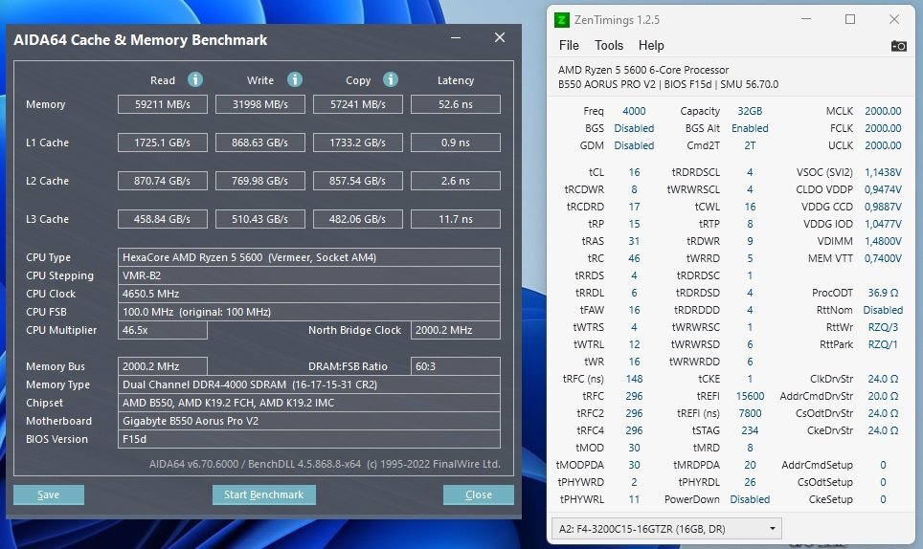
Task: Select L1 Cache Copy value 1733.2 GB/s
Action: [x=358, y=143]
